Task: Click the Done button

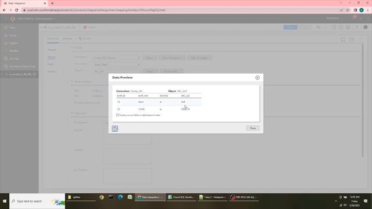Action: tap(253, 128)
